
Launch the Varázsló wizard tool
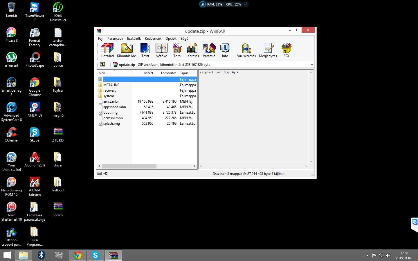209,50
